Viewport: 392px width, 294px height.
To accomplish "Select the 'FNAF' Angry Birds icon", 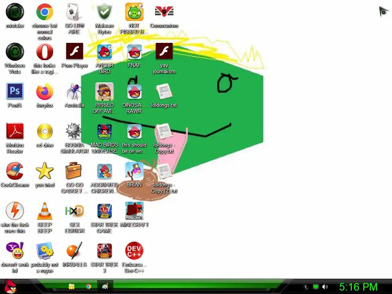I will pos(134,52).
